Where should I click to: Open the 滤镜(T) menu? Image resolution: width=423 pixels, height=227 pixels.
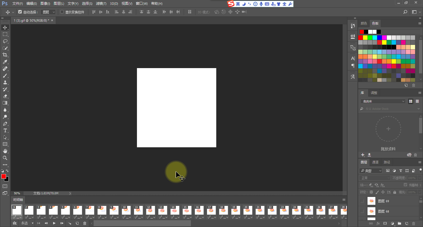click(x=101, y=4)
